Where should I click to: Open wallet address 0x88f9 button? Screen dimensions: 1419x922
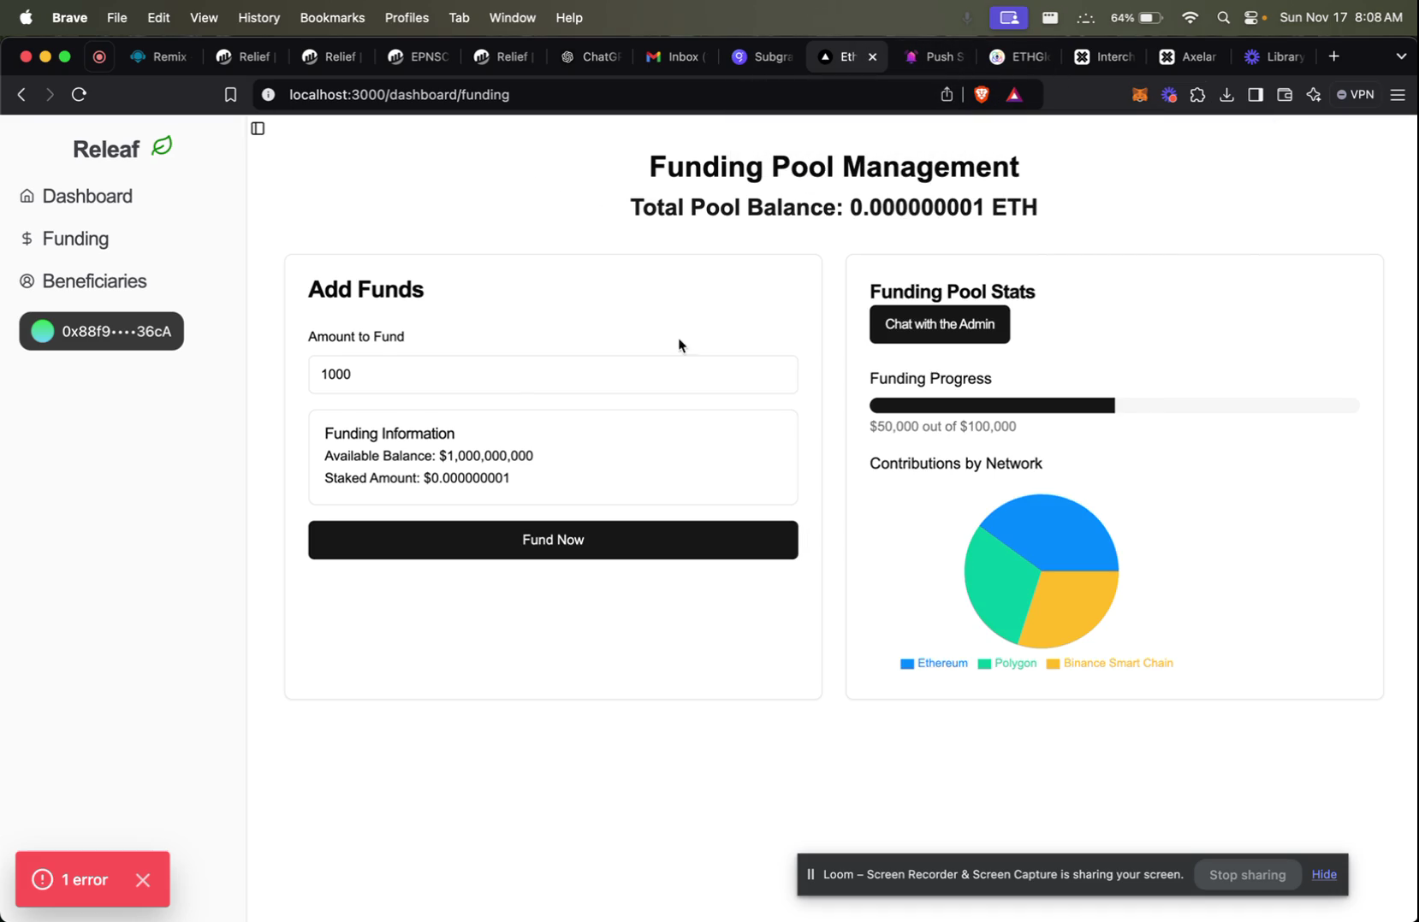click(x=102, y=331)
